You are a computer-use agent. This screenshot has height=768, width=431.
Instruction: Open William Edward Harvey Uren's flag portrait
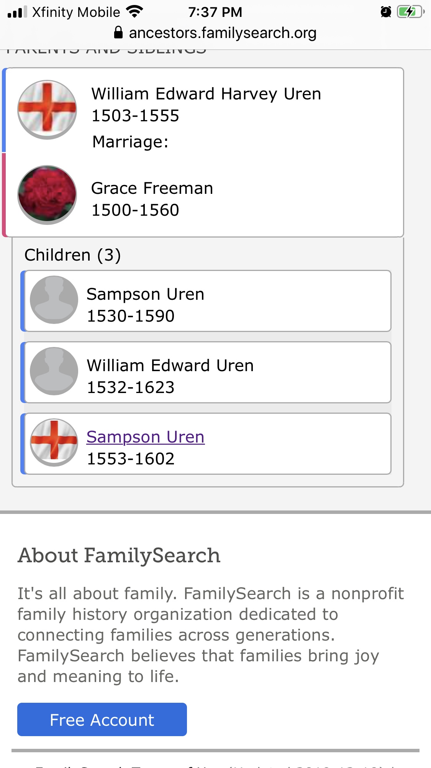click(x=47, y=110)
